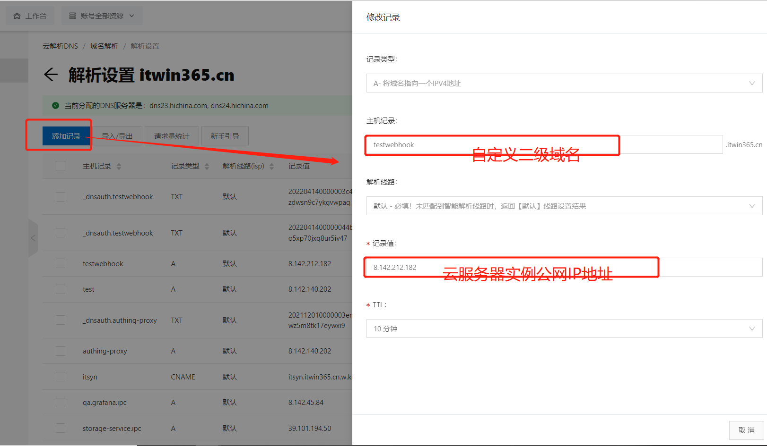Cancel the dialog with 取消 button
The width and height of the screenshot is (767, 446).
click(747, 430)
